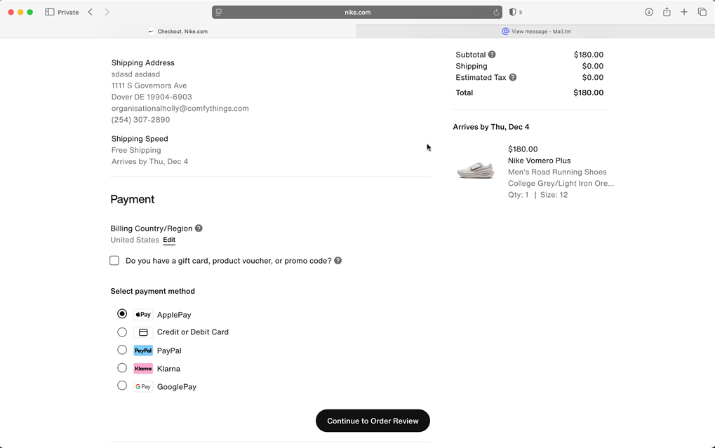Click the Klarna logo badge
Image resolution: width=715 pixels, height=448 pixels.
[142, 368]
